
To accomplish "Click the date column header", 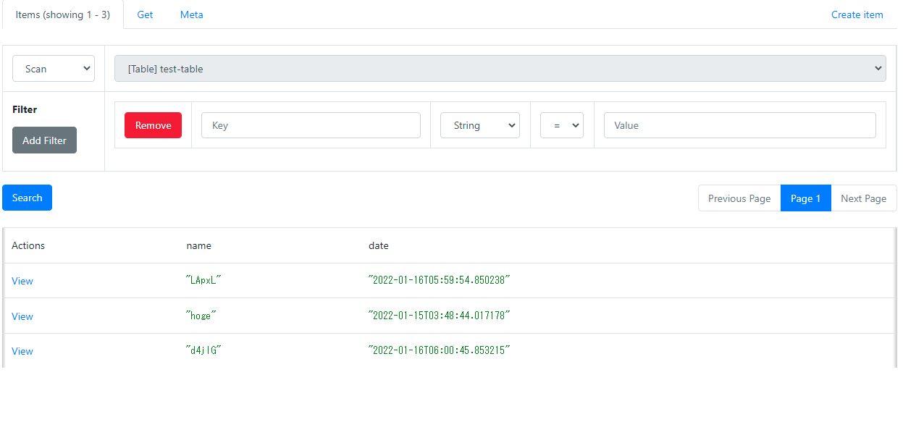I will 379,245.
